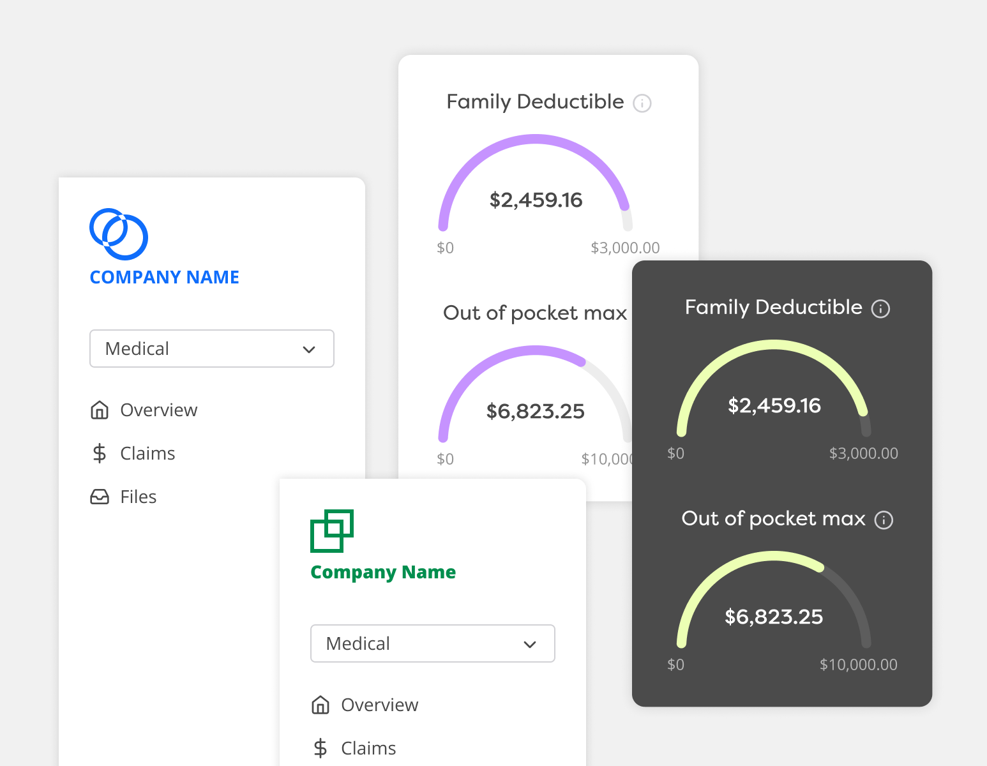Screen dimensions: 987x766
Task: Click info icon beside light Family Deductible
Action: point(642,103)
